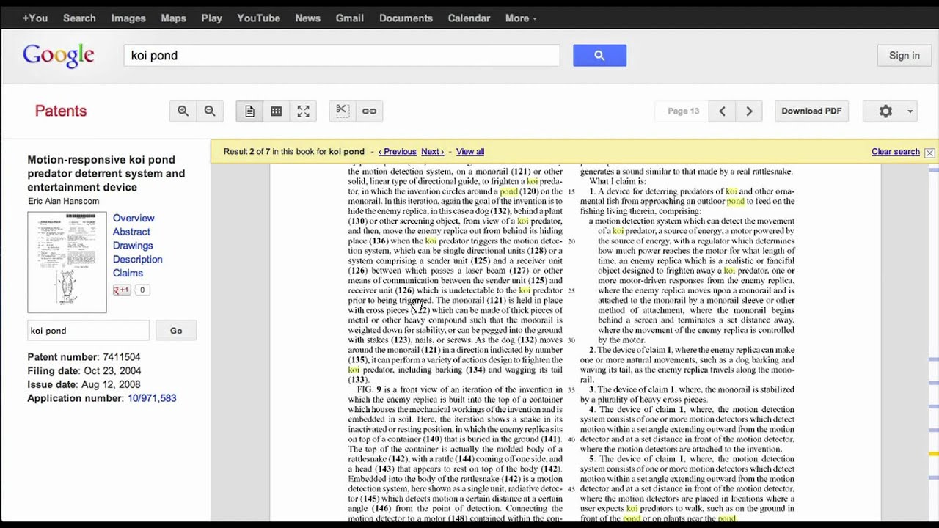Open Calendar in the top bar
This screenshot has height=528, width=939.
(x=469, y=18)
